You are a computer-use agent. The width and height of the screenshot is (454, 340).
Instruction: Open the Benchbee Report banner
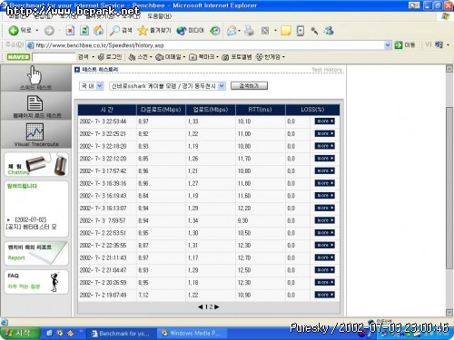point(36,253)
